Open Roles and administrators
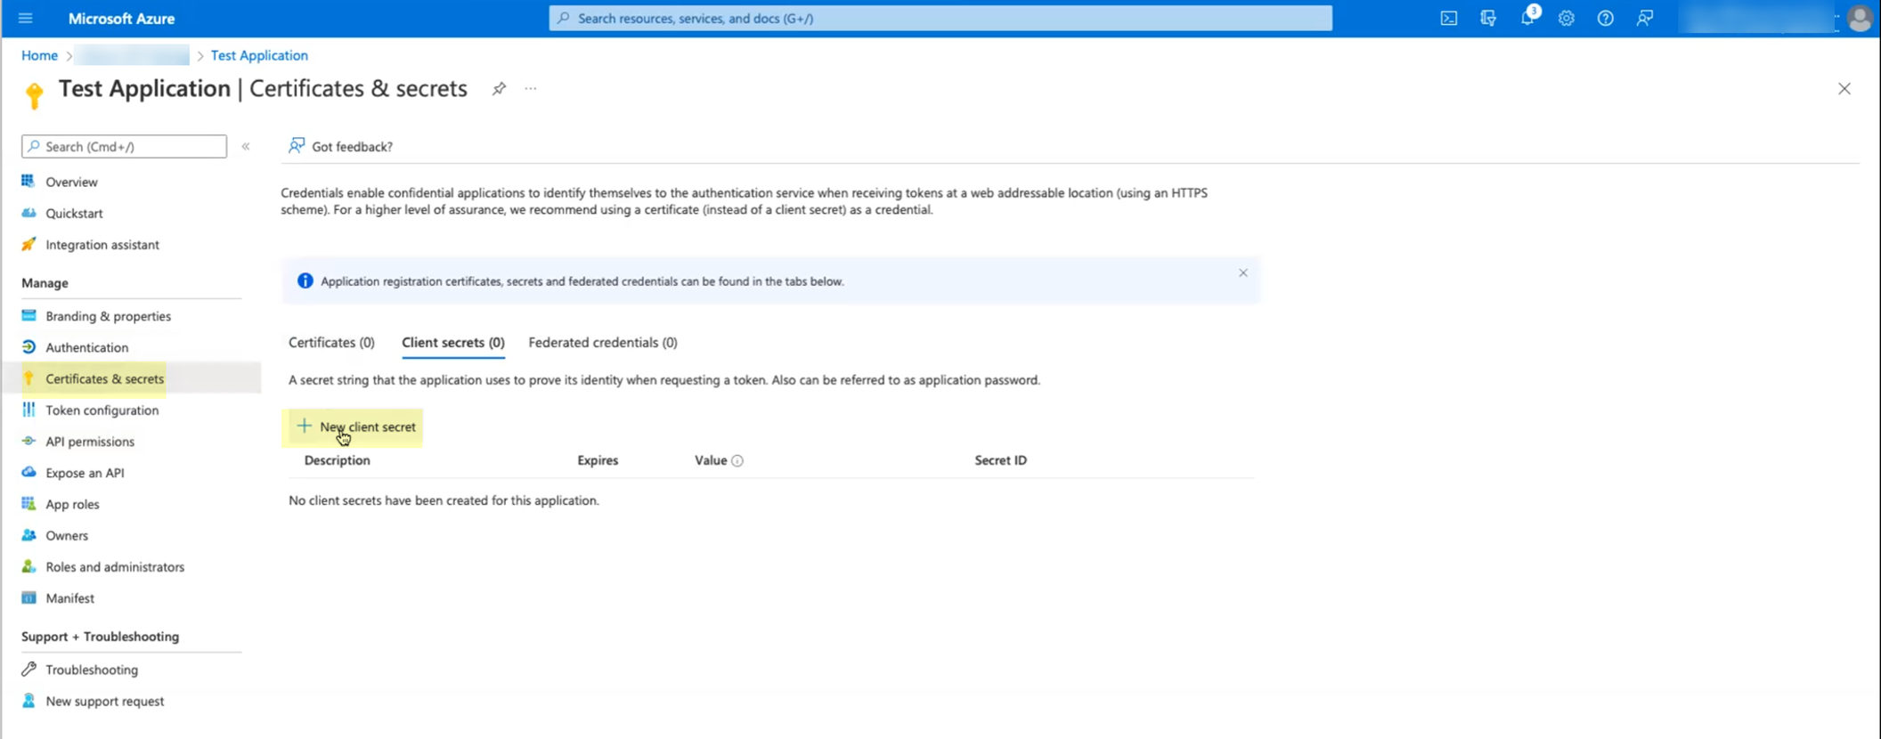The height and width of the screenshot is (739, 1881). (x=115, y=567)
